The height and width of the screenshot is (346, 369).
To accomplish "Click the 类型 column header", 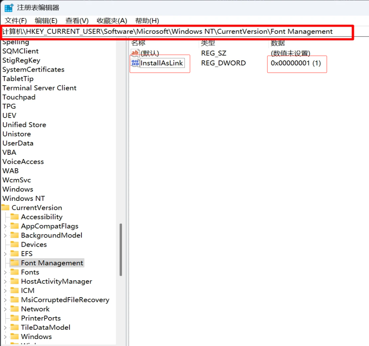I will click(208, 43).
